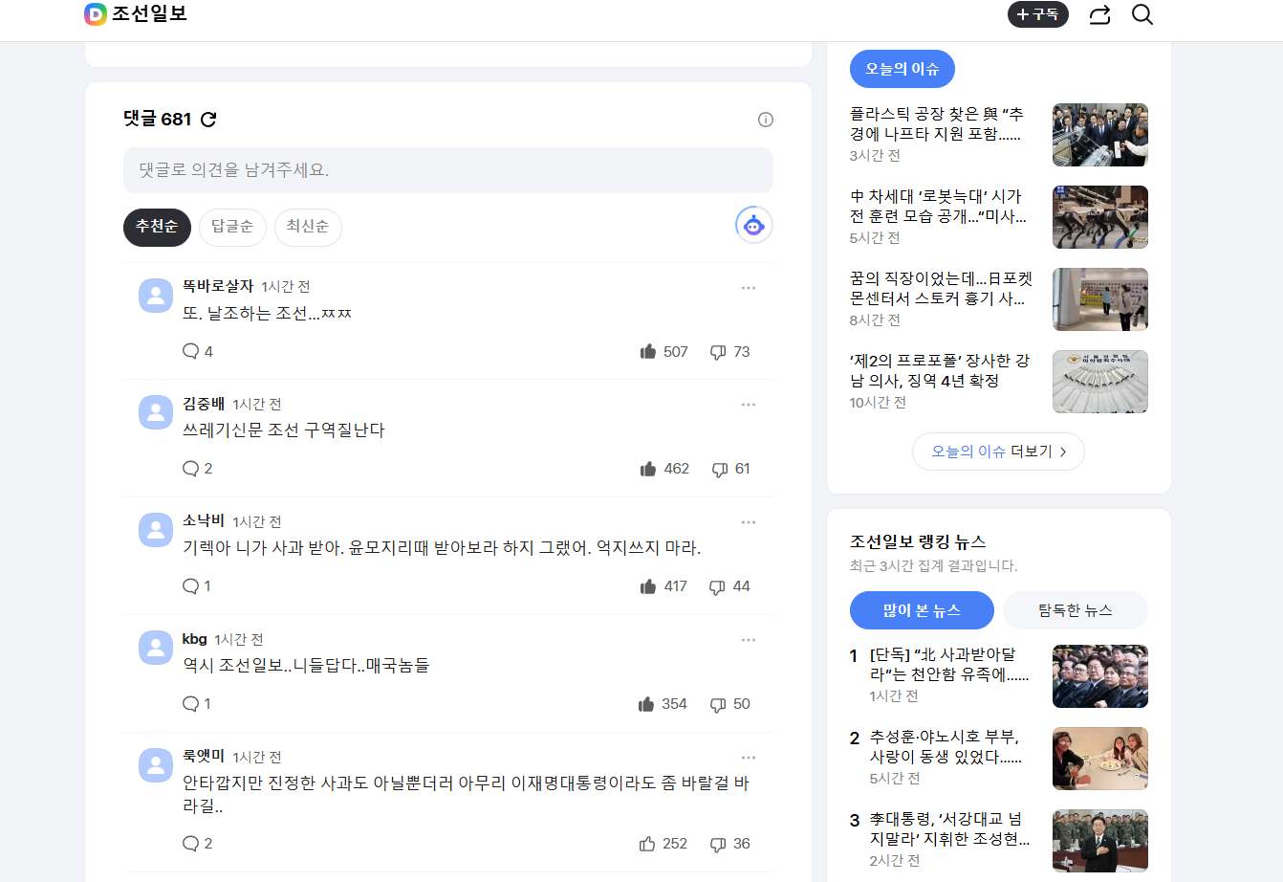Screen dimensions: 1283x882
Task: Open the ranking 3 news thumbnail
Action: tap(1100, 841)
